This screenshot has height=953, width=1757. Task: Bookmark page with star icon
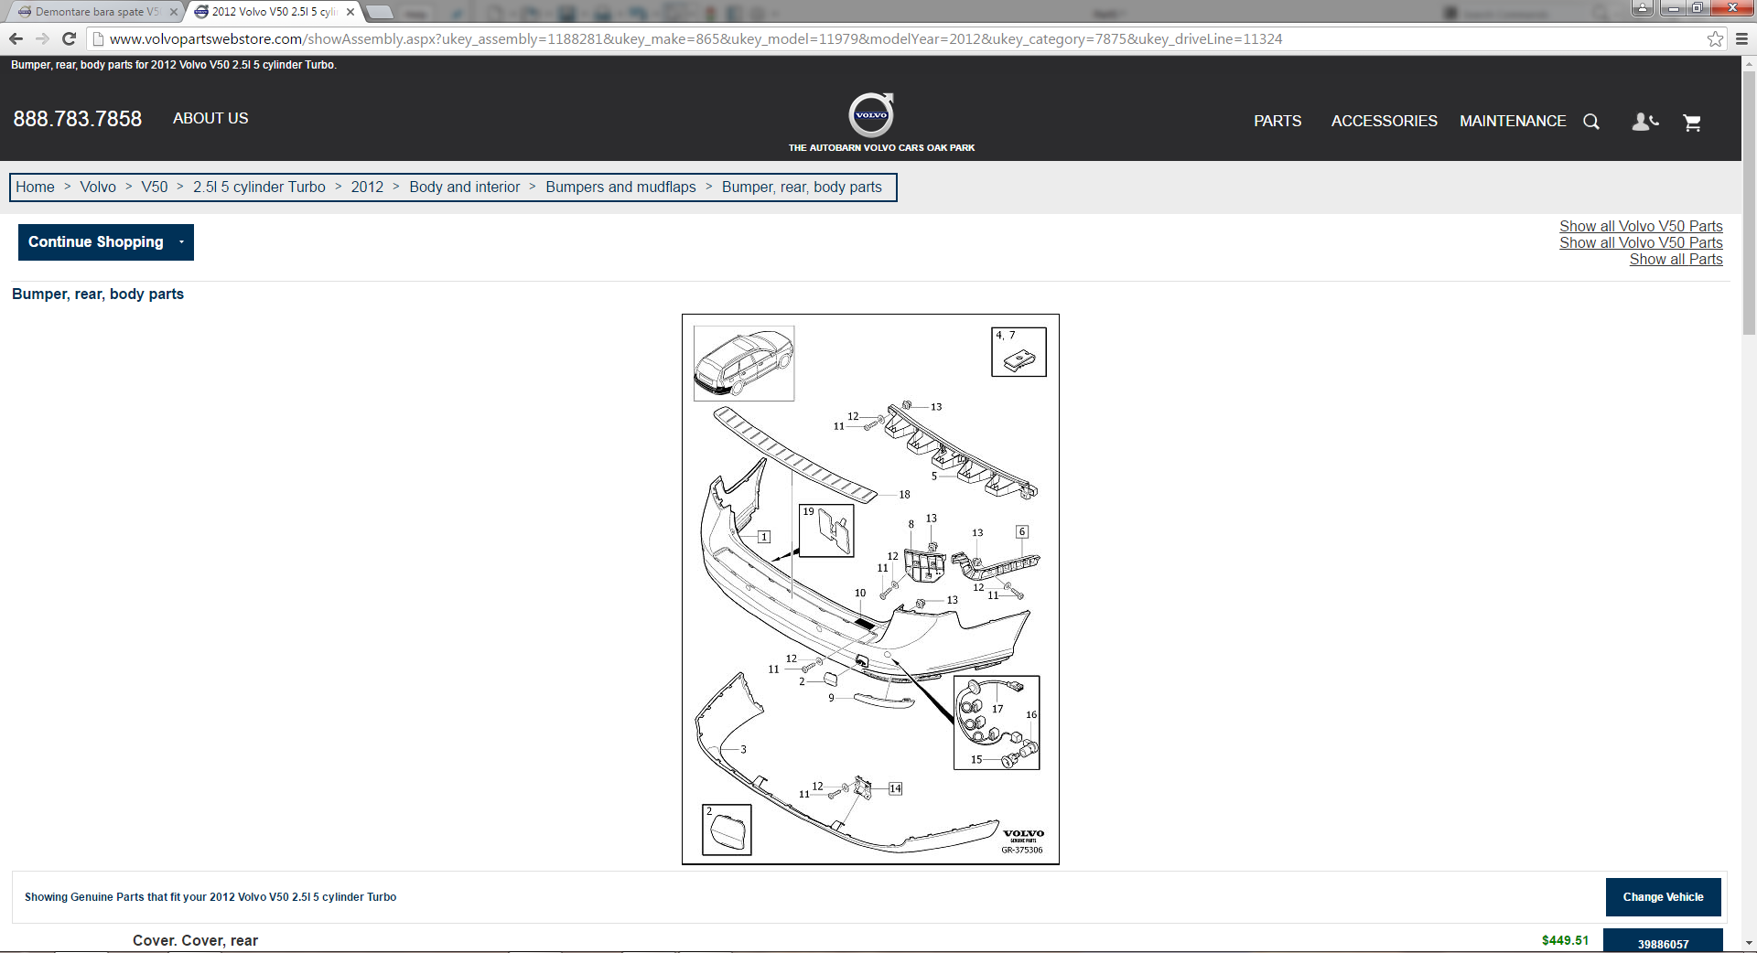pos(1715,38)
